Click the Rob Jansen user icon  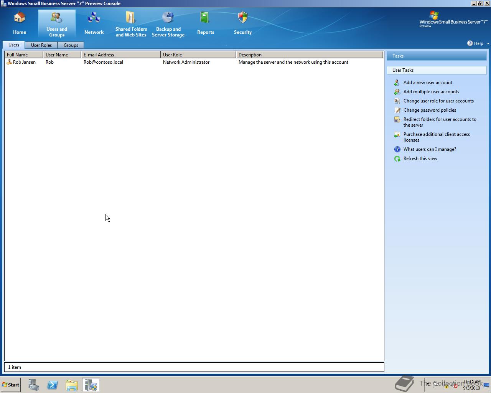(x=9, y=62)
